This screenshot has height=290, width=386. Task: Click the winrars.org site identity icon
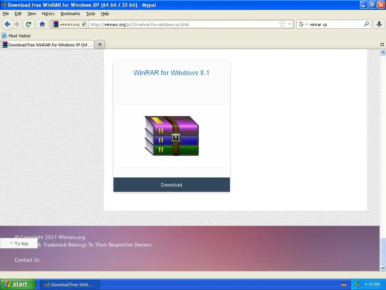click(55, 24)
